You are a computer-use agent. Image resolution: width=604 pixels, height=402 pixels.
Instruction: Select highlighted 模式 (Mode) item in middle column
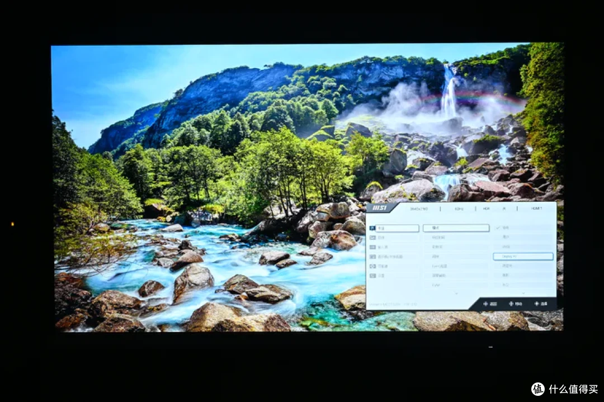coord(456,228)
